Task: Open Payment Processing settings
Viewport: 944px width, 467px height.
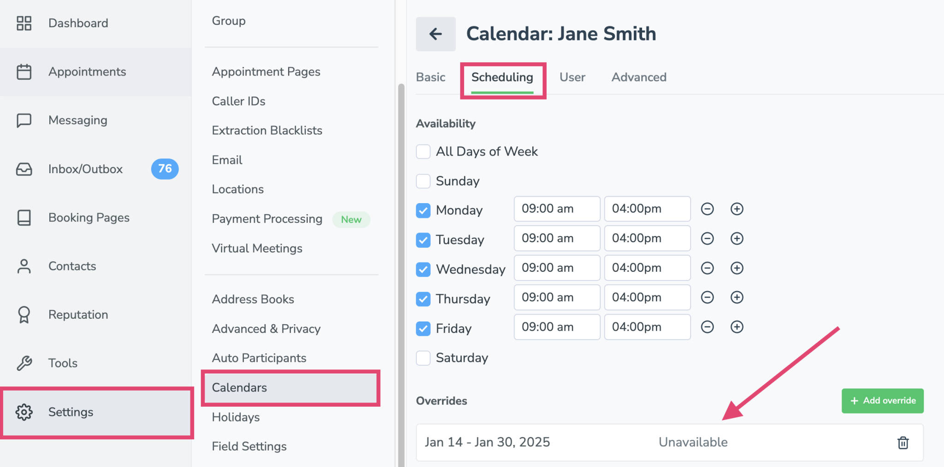Action: click(266, 219)
